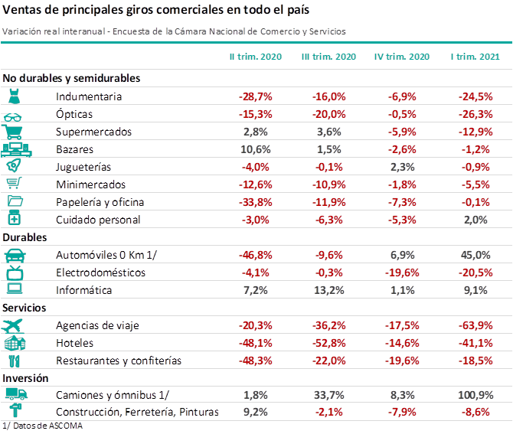
Task: Click the -33,8% value for Papelería
Action: [x=256, y=202]
